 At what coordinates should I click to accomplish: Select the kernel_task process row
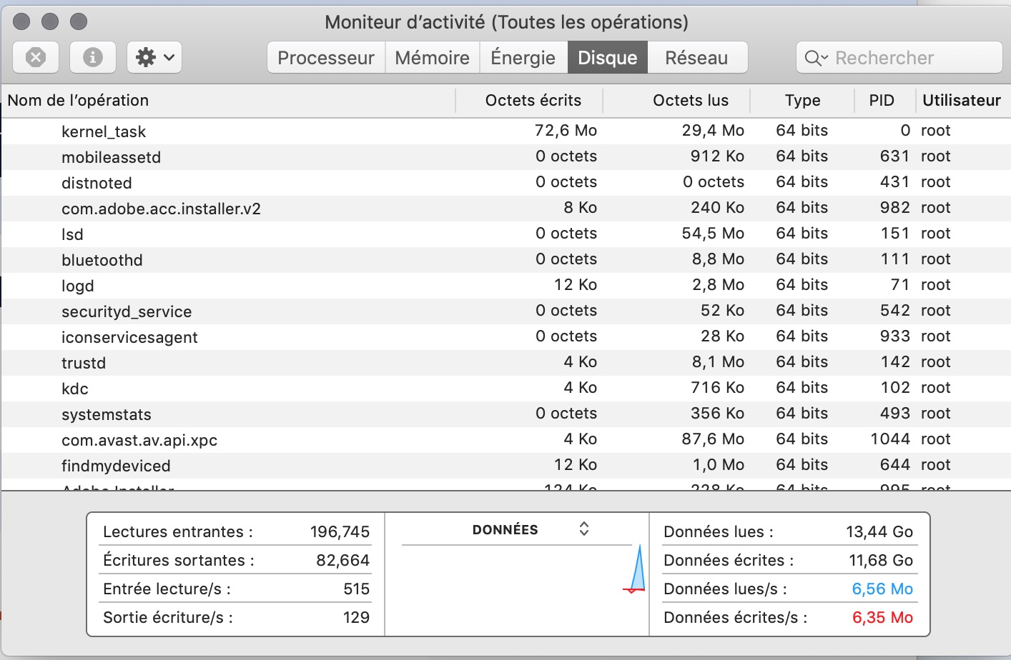point(104,131)
